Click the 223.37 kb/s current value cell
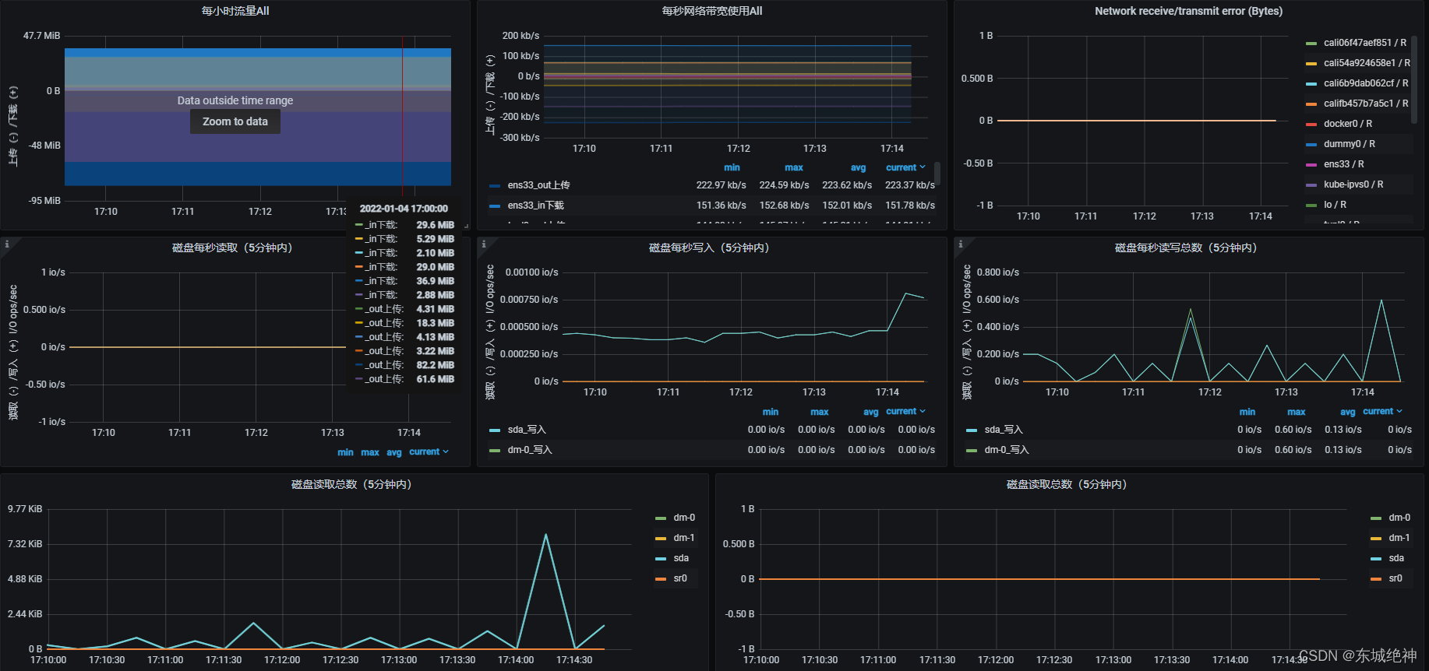Screen dimensions: 1429x671 tap(910, 185)
